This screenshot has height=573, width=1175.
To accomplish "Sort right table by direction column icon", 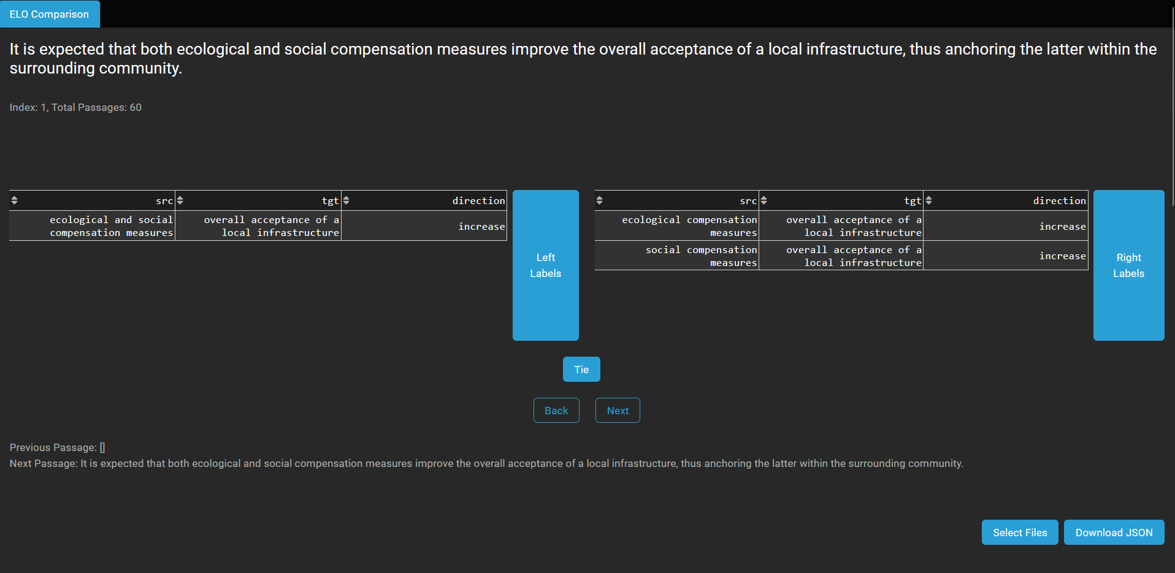I will [928, 200].
